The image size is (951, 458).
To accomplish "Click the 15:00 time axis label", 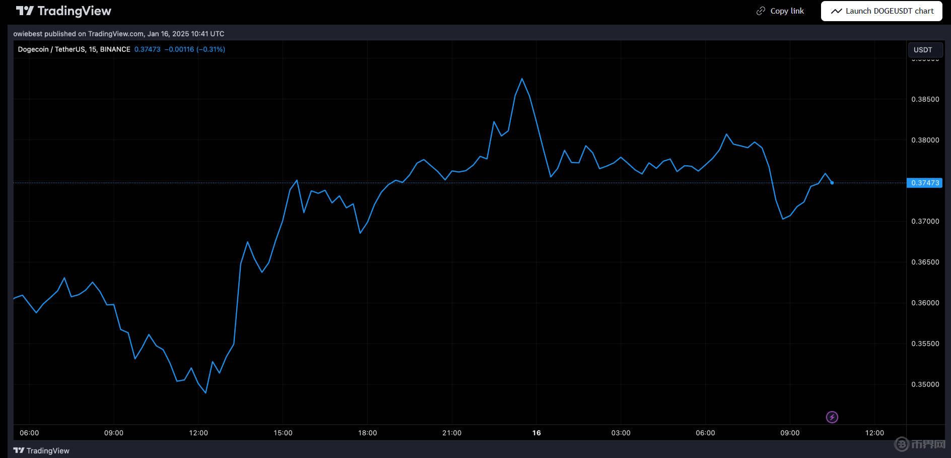I will [283, 433].
